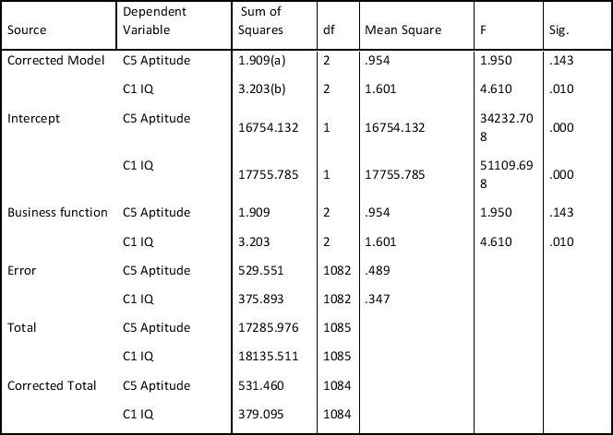Select df '1085' in Total C5 Aptitude row
The height and width of the screenshot is (435, 613).
337,327
